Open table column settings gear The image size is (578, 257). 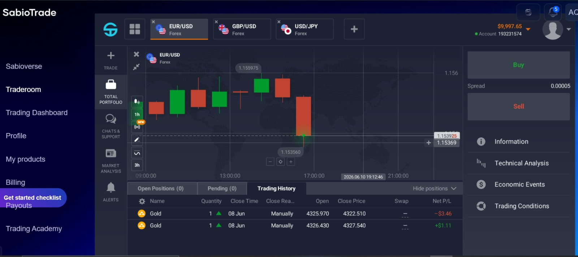[x=142, y=201]
